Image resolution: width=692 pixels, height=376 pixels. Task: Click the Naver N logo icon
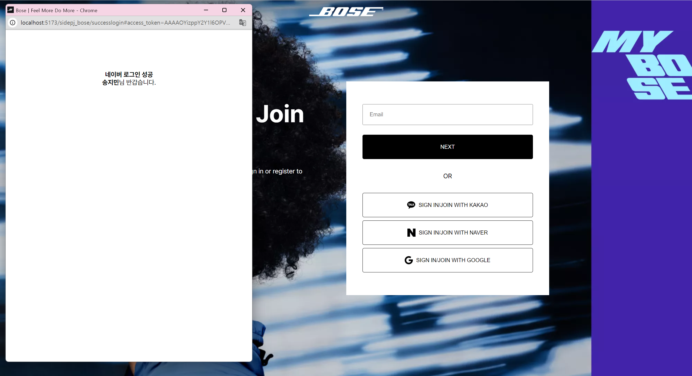(411, 233)
